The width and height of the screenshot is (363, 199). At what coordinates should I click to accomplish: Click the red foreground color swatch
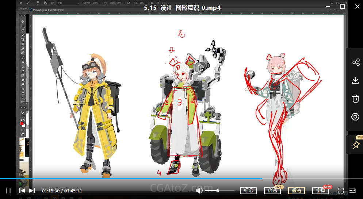[x=22, y=123]
